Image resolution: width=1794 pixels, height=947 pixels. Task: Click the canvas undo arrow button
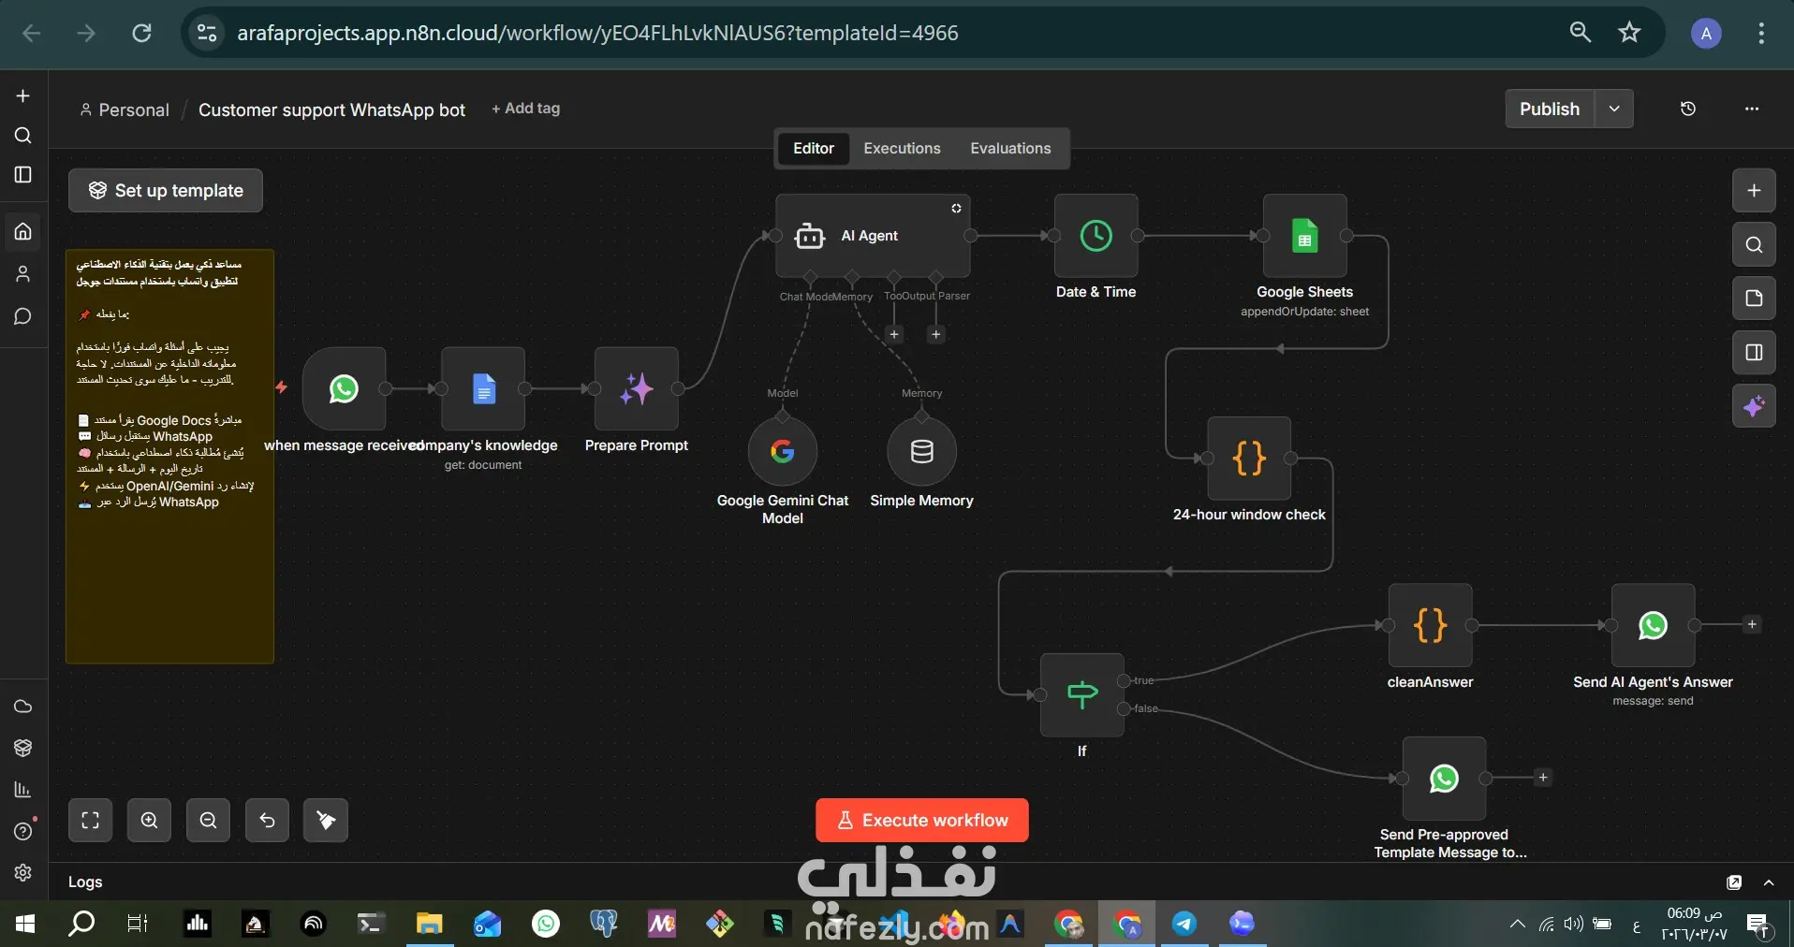(268, 821)
